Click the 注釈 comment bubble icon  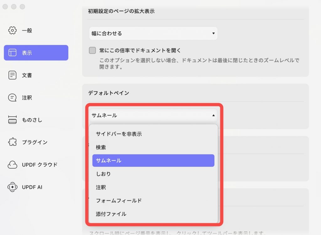12,97
